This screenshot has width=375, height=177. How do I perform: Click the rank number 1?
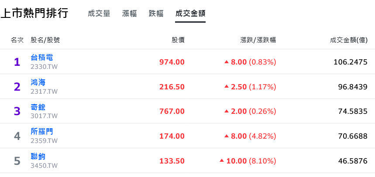(x=17, y=62)
